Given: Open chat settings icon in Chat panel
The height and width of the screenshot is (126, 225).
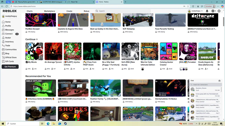Looking at the screenshot, I should [219, 81].
